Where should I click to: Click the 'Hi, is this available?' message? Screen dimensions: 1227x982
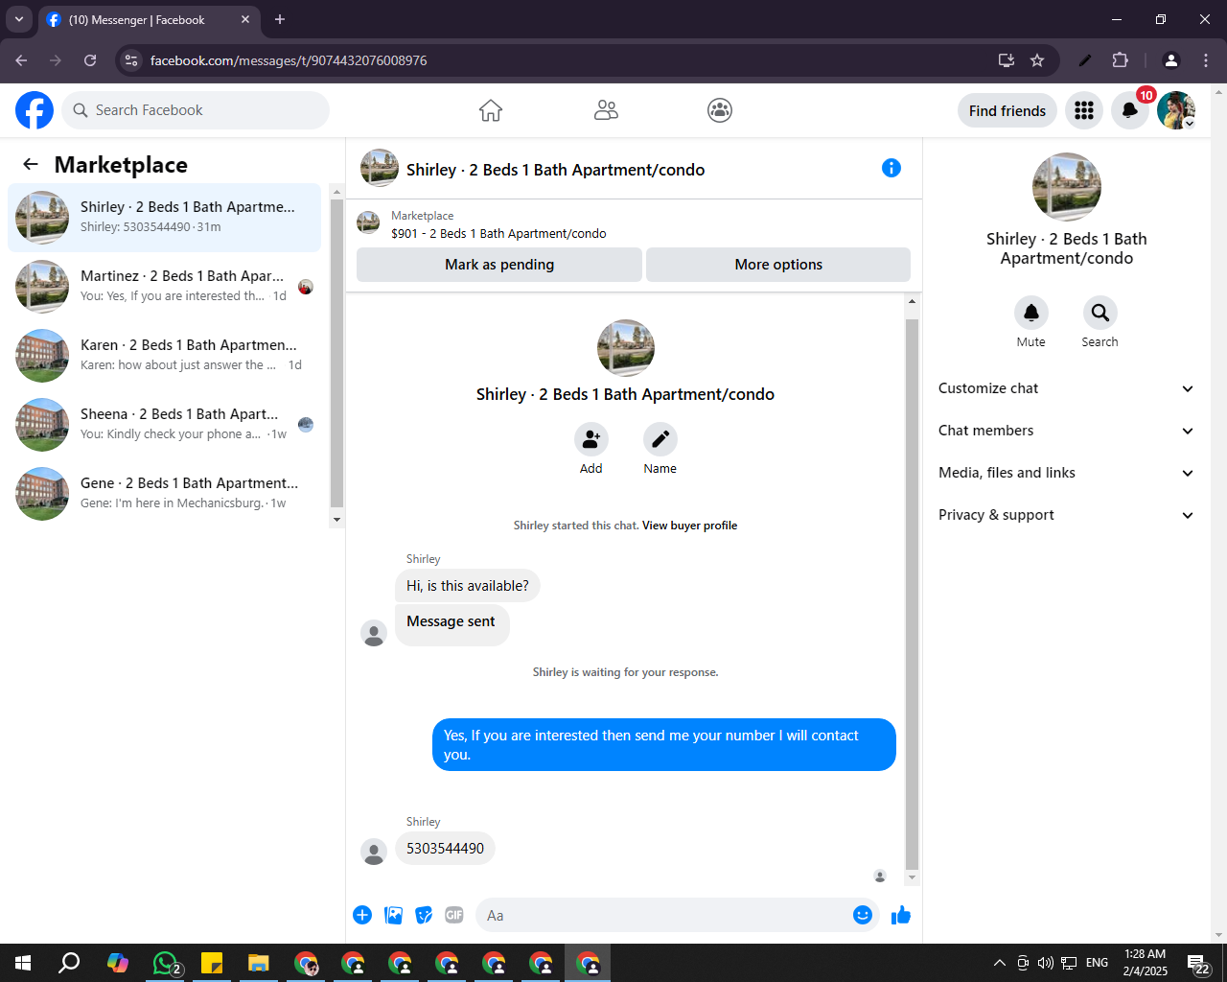pyautogui.click(x=467, y=586)
